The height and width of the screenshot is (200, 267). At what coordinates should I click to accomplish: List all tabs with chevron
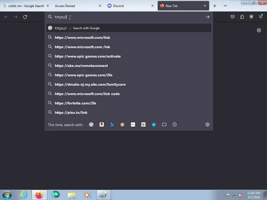point(225,6)
